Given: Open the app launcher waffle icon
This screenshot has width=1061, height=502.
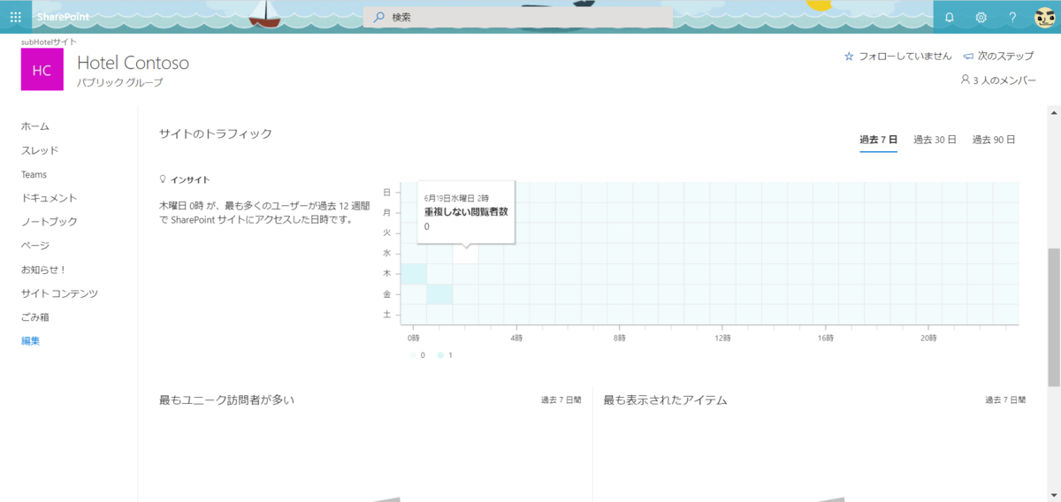Looking at the screenshot, I should click(x=15, y=17).
